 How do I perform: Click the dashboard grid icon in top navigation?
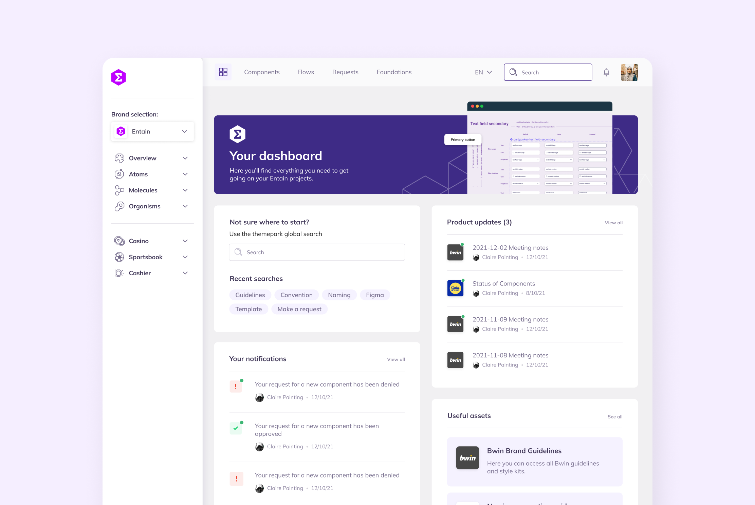click(x=223, y=72)
